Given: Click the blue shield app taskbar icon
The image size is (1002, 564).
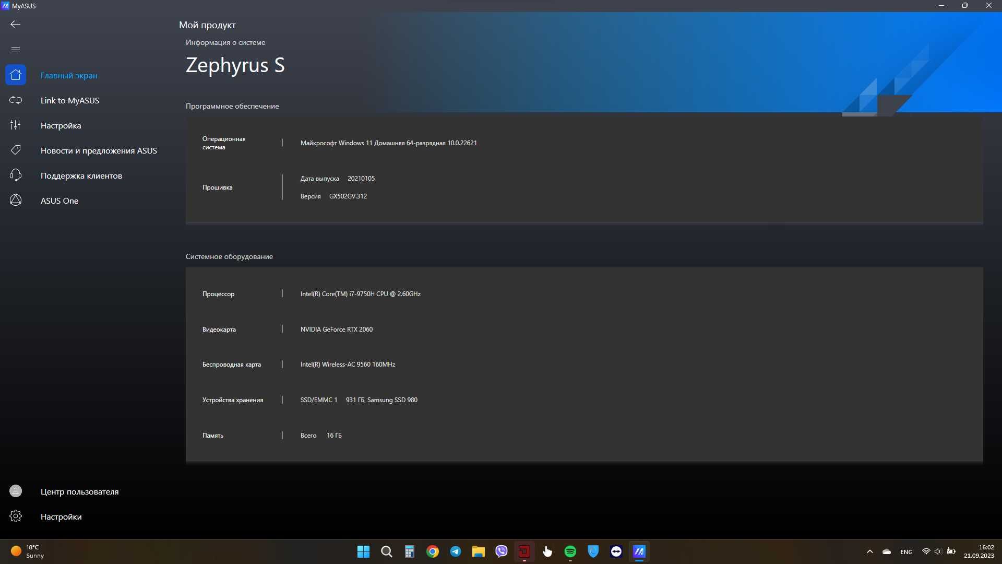Looking at the screenshot, I should coord(593,551).
